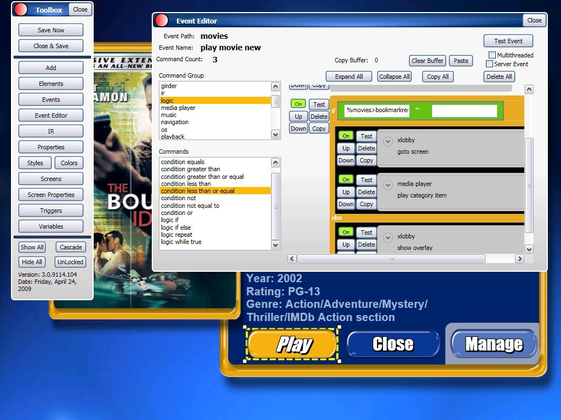Click Copy All in Event Editor
The image size is (561, 420).
[438, 77]
